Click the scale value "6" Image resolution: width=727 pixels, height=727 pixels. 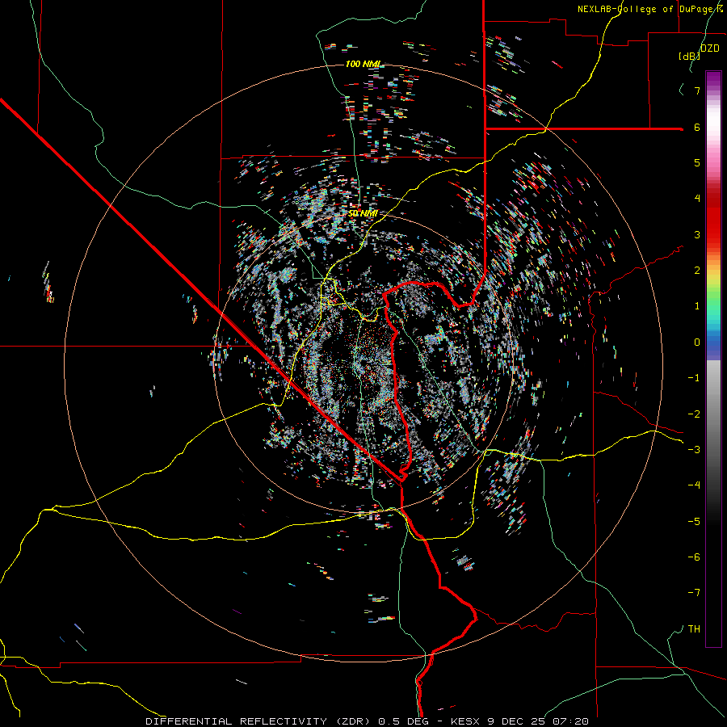pos(697,127)
